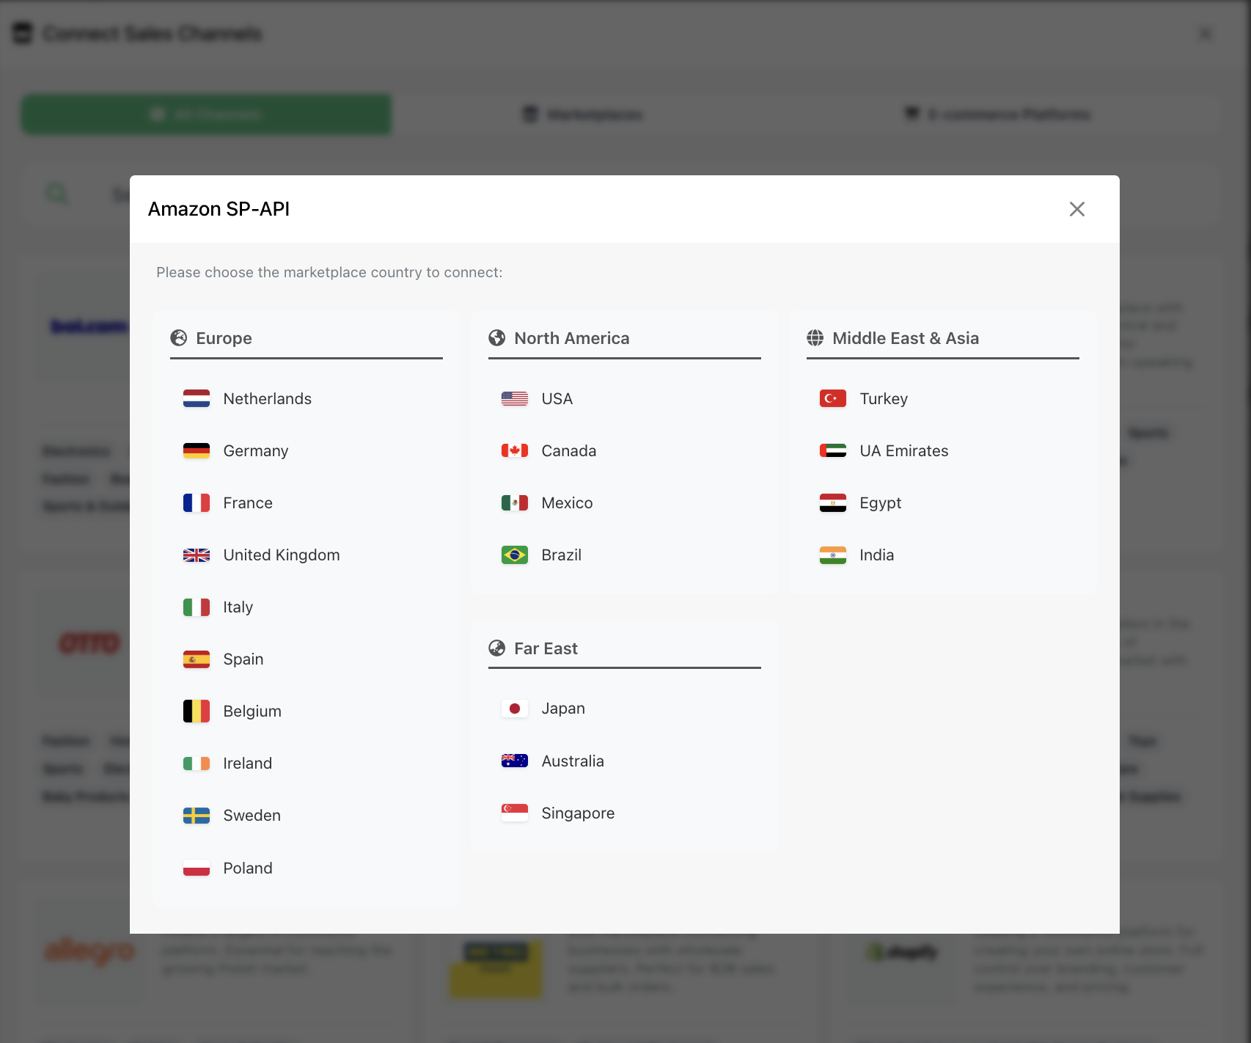The height and width of the screenshot is (1043, 1251).
Task: Choose Poland from Europe list
Action: coord(248,868)
